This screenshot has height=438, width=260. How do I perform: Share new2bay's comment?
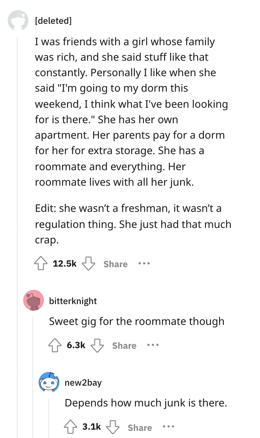tap(140, 427)
